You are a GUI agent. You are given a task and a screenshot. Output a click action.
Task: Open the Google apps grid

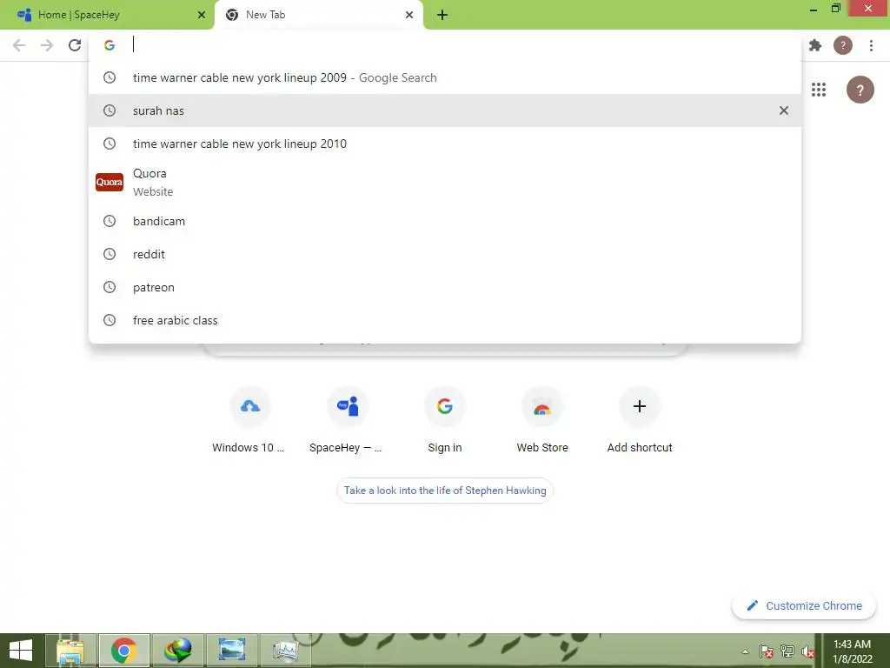[x=819, y=90]
